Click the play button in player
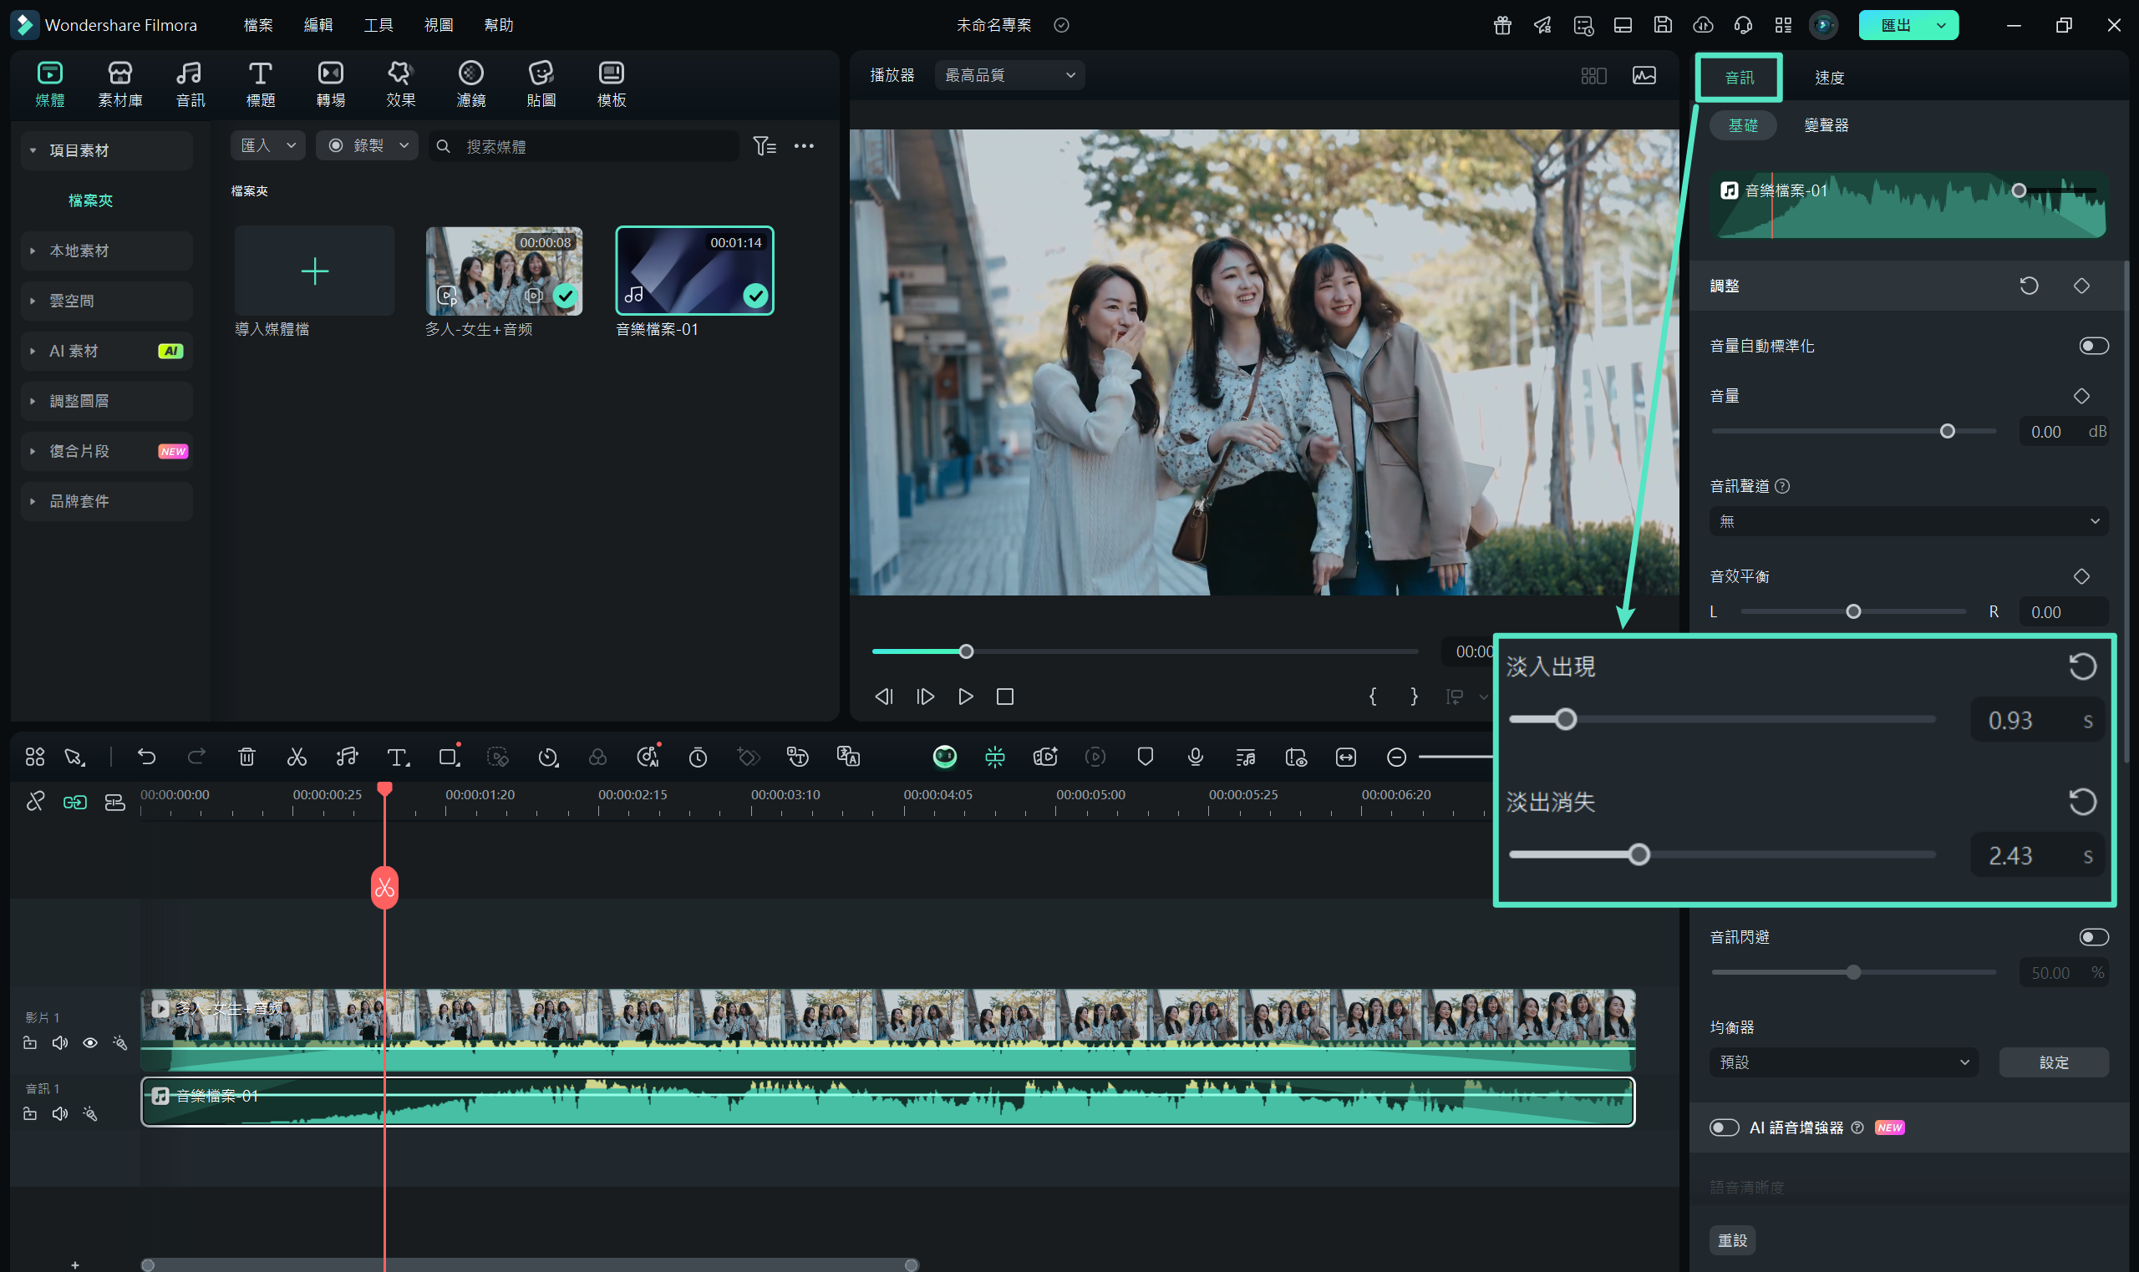This screenshot has width=2139, height=1272. pyautogui.click(x=965, y=697)
